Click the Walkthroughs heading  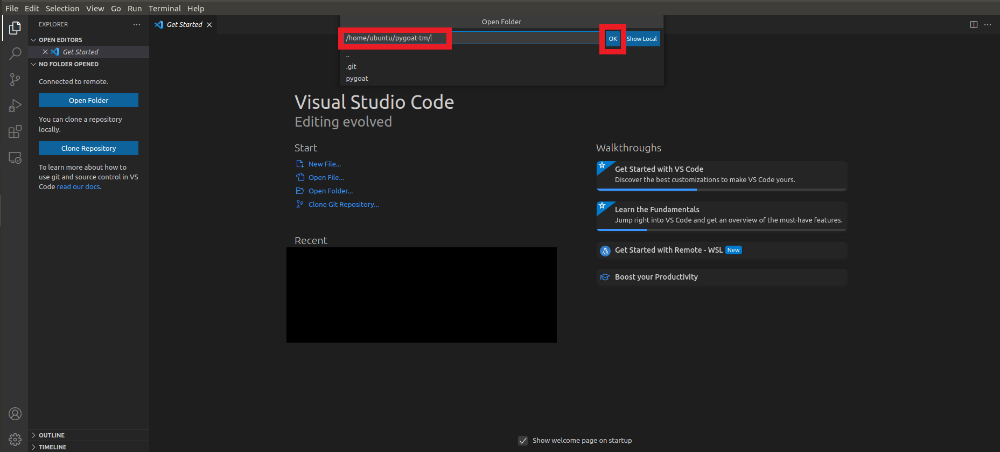coord(628,148)
